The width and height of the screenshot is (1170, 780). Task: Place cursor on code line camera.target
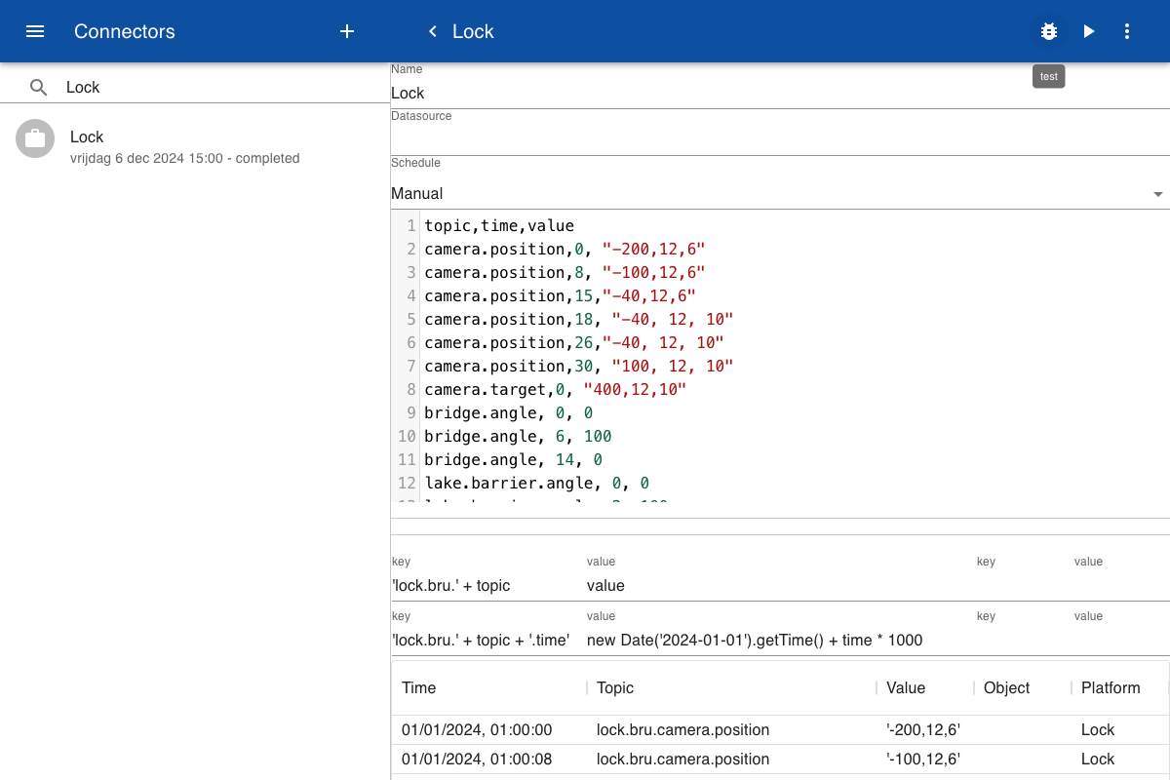pyautogui.click(x=555, y=389)
